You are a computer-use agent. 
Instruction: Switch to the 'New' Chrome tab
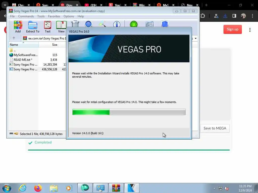[x=190, y=5]
